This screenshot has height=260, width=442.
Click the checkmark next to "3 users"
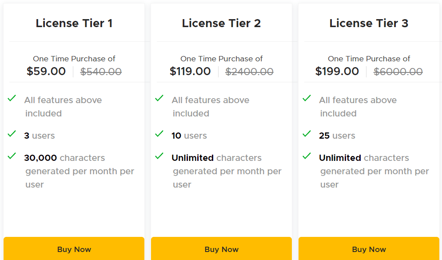(x=12, y=133)
